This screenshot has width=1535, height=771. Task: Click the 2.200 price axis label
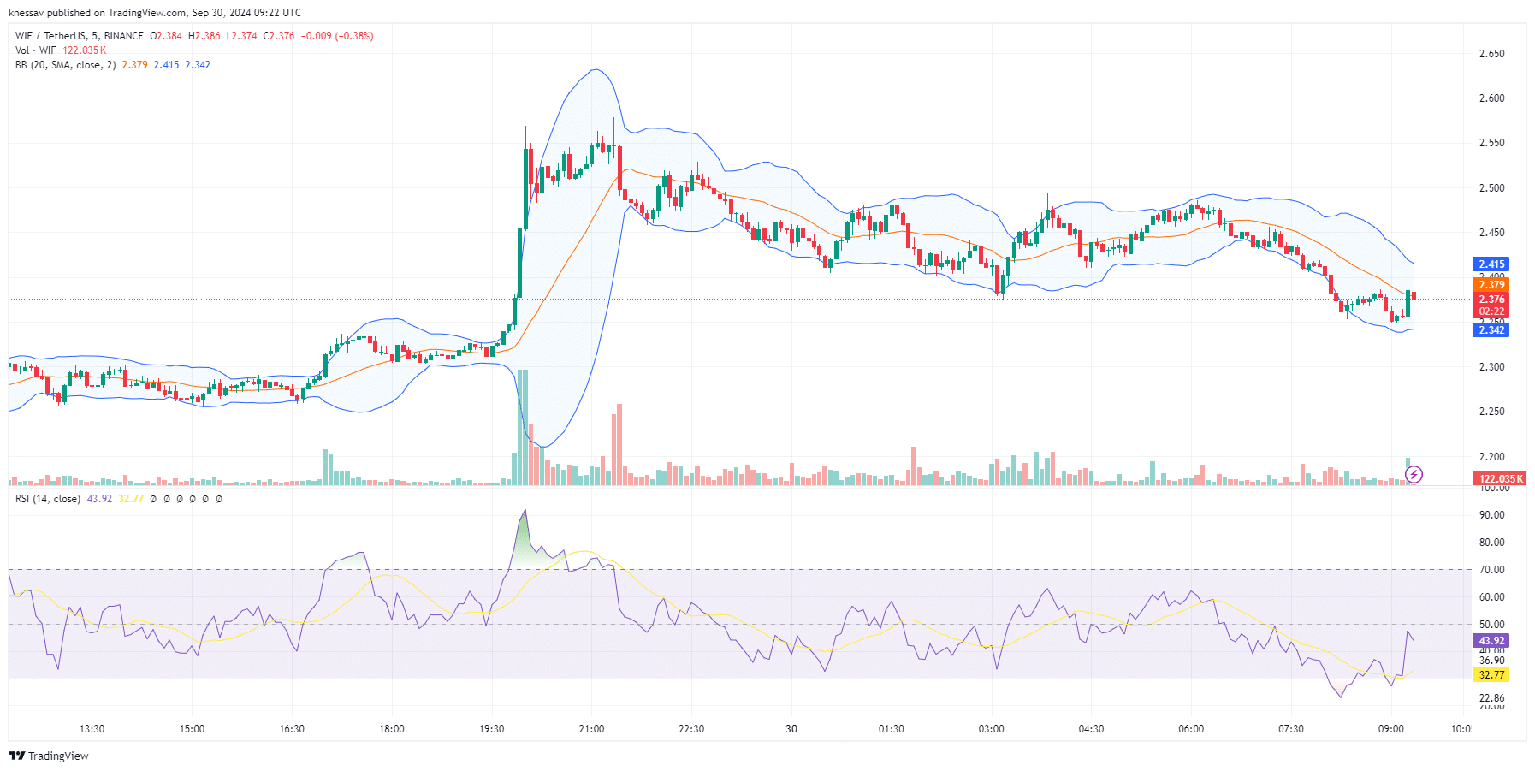coord(1491,457)
